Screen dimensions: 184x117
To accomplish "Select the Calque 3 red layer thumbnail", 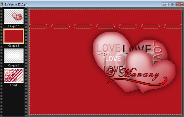I will tap(13, 36).
